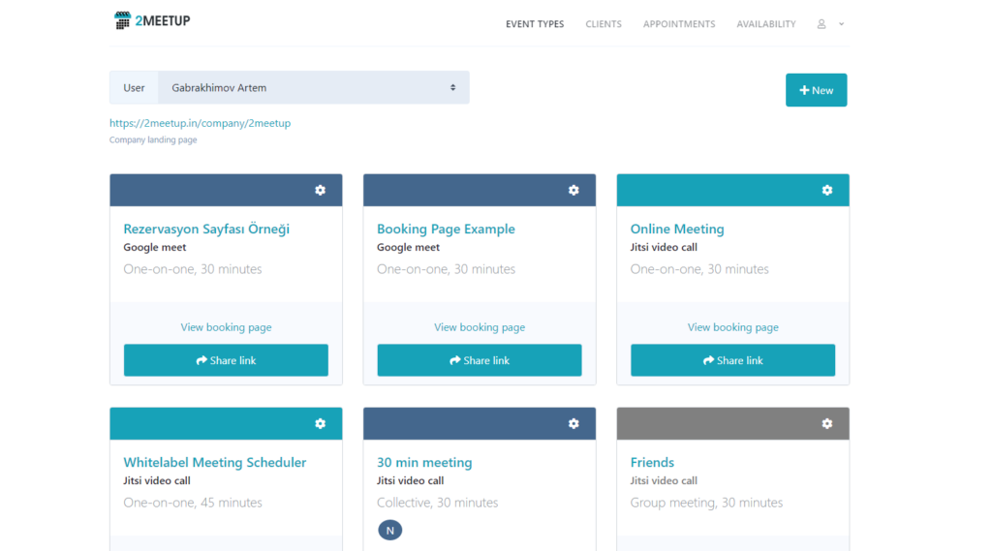Open Booking Page Example event title

pos(446,229)
